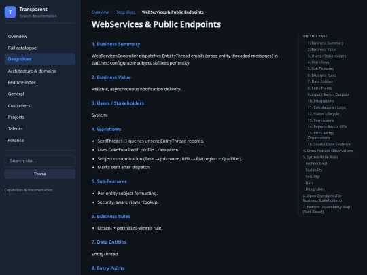Navigate to Finance in sidebar
This screenshot has width=367, height=275.
click(40, 141)
